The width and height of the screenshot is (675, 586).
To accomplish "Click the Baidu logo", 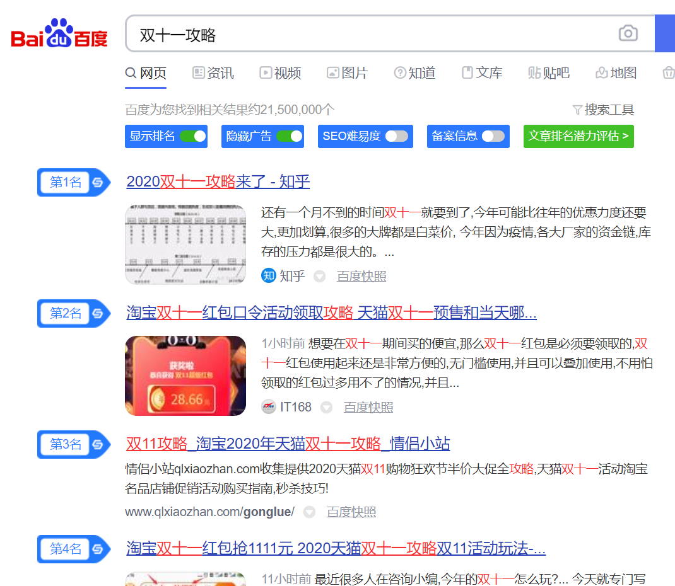I will pos(59,33).
